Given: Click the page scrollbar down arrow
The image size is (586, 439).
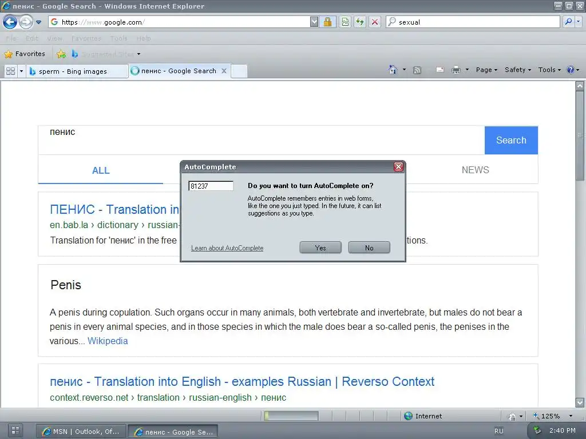Looking at the screenshot, I should [x=580, y=402].
